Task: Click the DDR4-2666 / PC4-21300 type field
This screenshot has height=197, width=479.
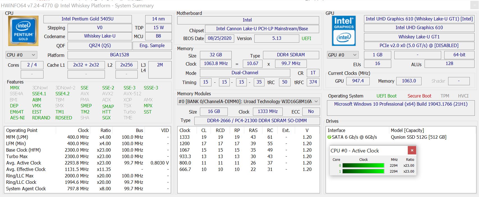Action: (257, 120)
